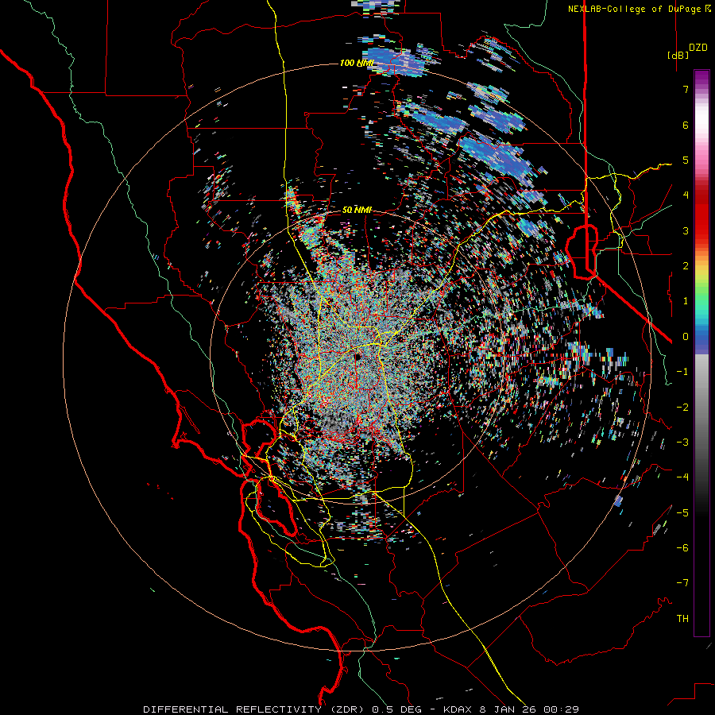715x715 pixels.
Task: Click the 7 value on the color scale
Action: [x=686, y=89]
